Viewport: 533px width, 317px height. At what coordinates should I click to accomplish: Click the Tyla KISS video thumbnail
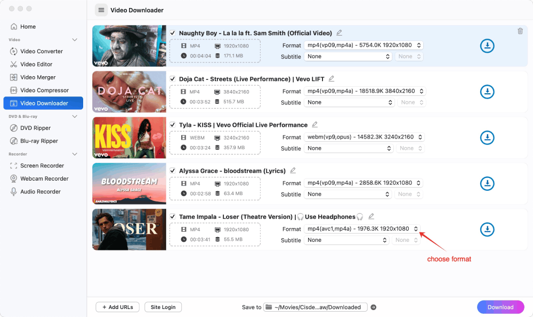click(x=129, y=137)
